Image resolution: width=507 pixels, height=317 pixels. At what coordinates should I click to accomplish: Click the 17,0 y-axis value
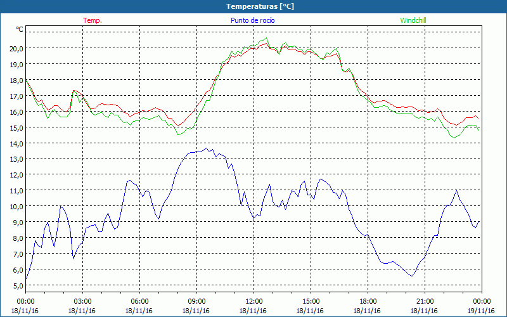tap(16, 96)
